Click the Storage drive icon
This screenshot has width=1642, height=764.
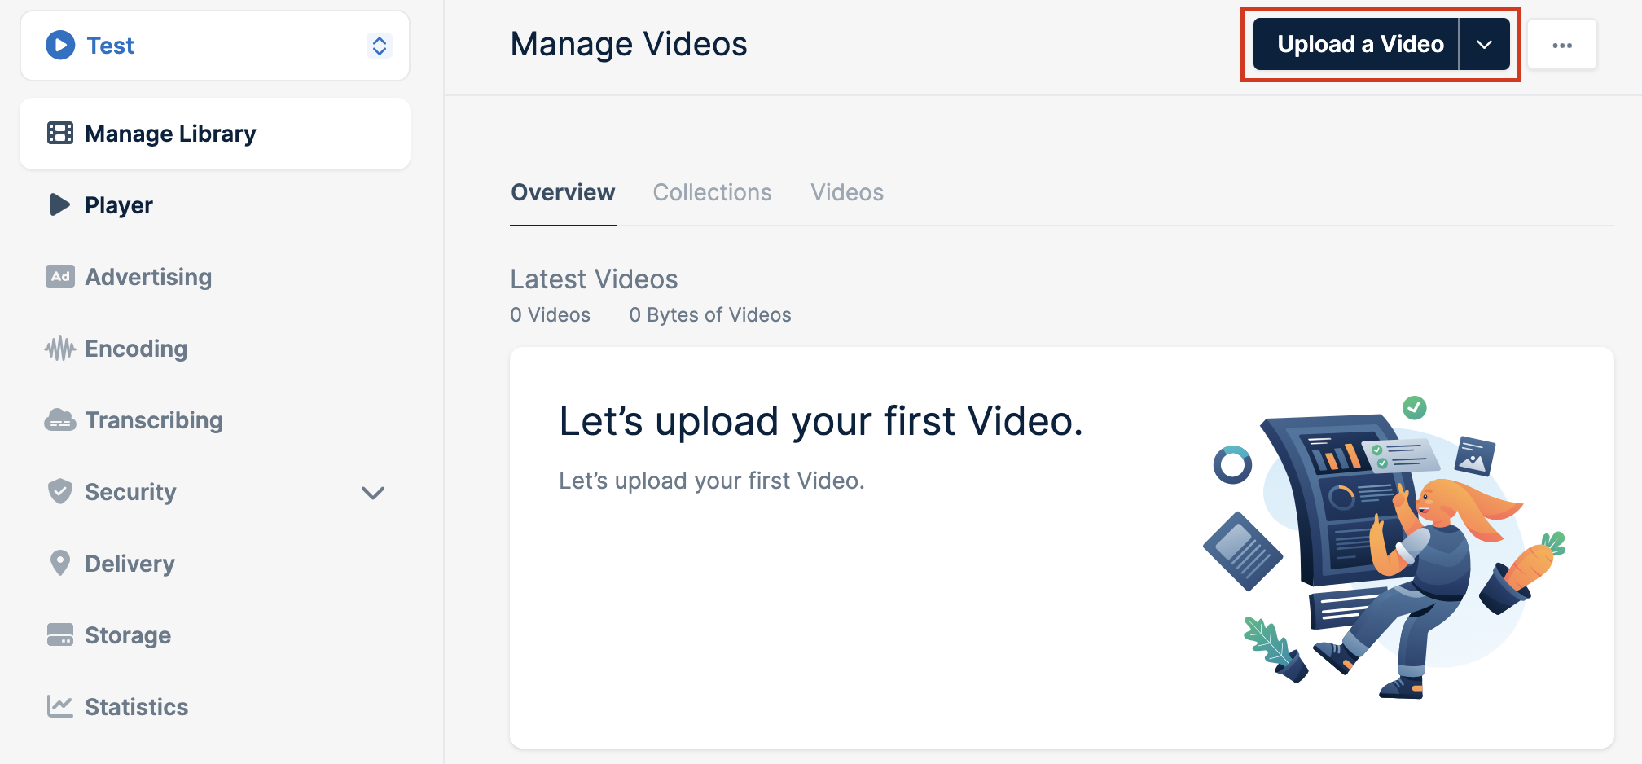(60, 634)
